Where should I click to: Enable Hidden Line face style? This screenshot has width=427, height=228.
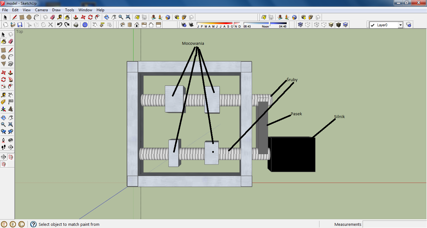pos(324,24)
